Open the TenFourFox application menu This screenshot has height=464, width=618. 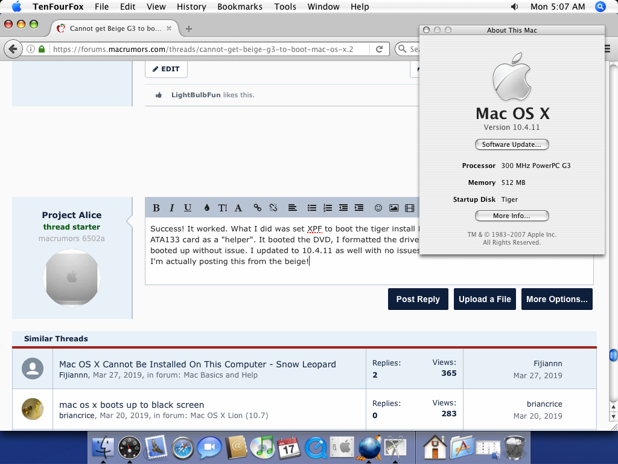(58, 7)
